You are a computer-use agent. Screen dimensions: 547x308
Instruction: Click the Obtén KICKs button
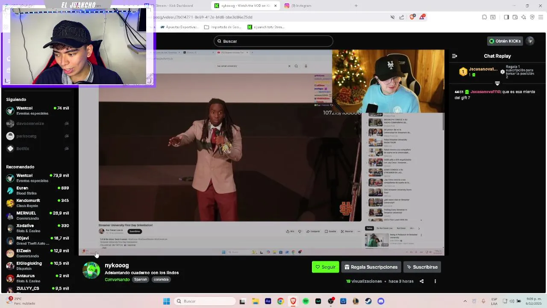tap(505, 41)
